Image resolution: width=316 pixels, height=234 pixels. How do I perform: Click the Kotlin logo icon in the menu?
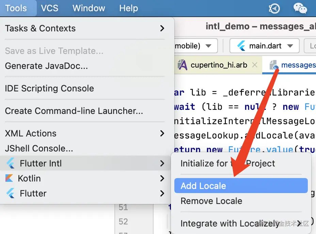(10, 178)
